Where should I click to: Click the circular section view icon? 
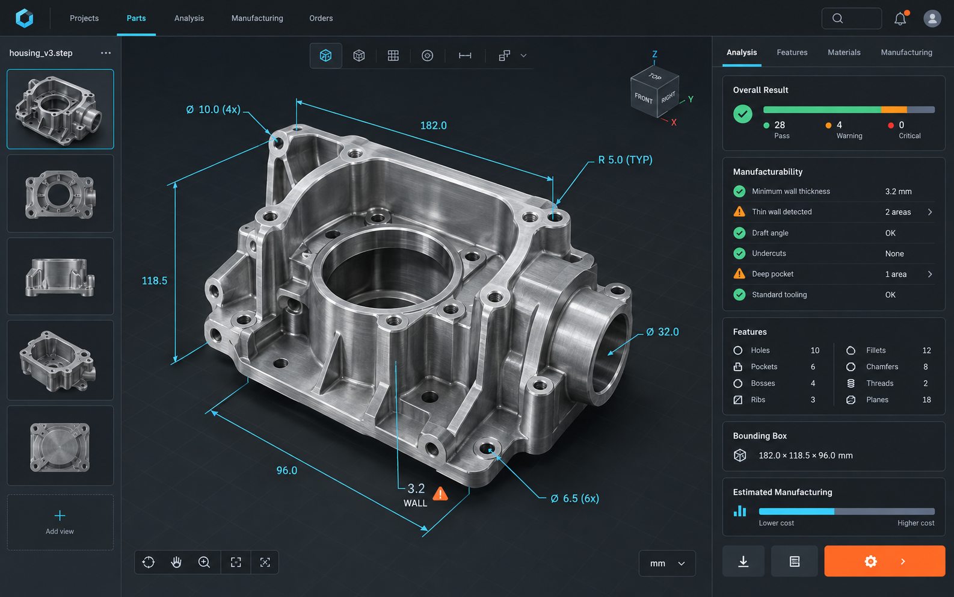tap(427, 55)
